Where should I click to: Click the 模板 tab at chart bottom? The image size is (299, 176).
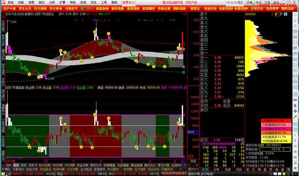click(16, 165)
